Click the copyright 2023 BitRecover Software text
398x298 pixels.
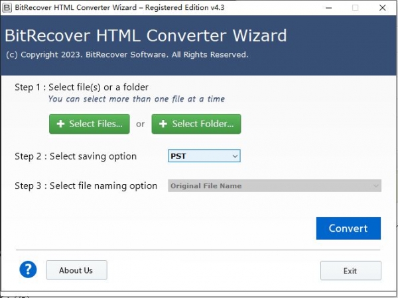click(127, 55)
